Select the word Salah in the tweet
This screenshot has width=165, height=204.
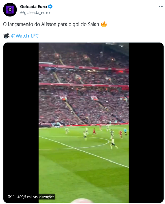(93, 24)
